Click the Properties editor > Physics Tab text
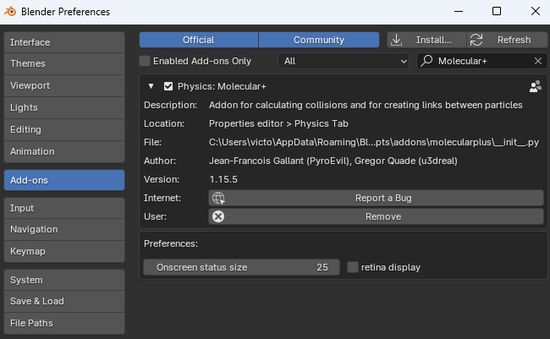The height and width of the screenshot is (339, 550). pos(278,123)
